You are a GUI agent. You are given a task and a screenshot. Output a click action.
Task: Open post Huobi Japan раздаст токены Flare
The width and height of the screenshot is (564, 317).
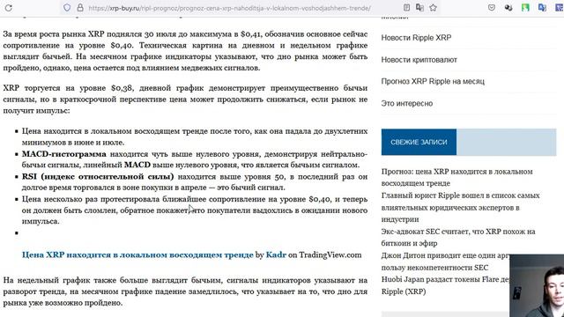(445, 285)
